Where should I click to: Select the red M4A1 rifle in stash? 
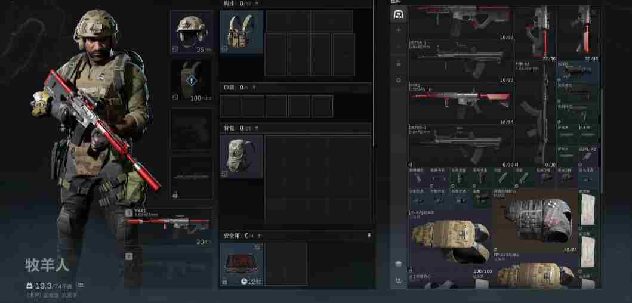[461, 104]
